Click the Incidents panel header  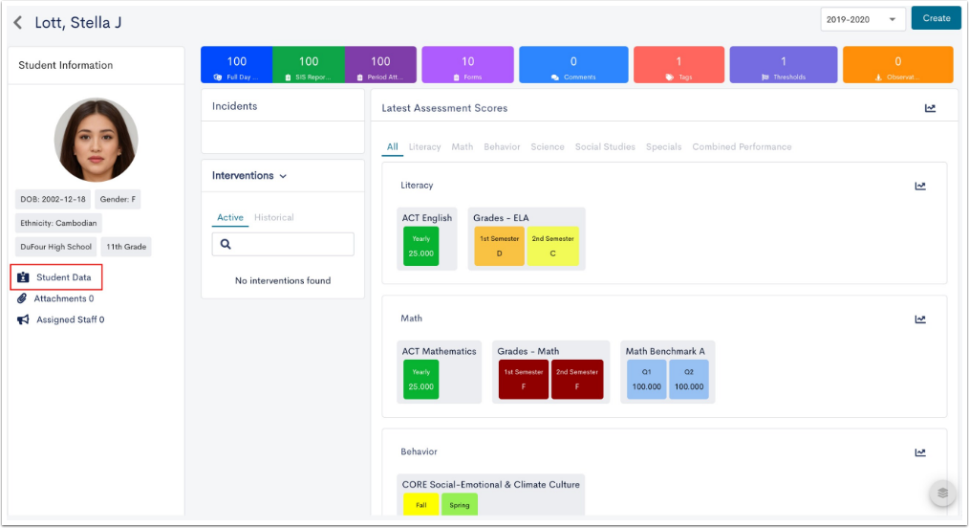(x=283, y=106)
